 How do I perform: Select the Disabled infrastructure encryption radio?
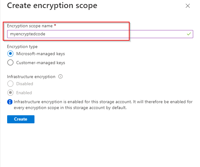(x=10, y=84)
